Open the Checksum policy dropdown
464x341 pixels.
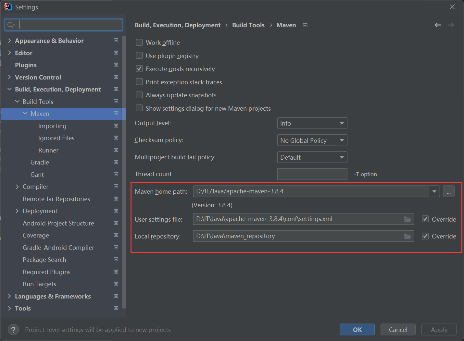[312, 140]
